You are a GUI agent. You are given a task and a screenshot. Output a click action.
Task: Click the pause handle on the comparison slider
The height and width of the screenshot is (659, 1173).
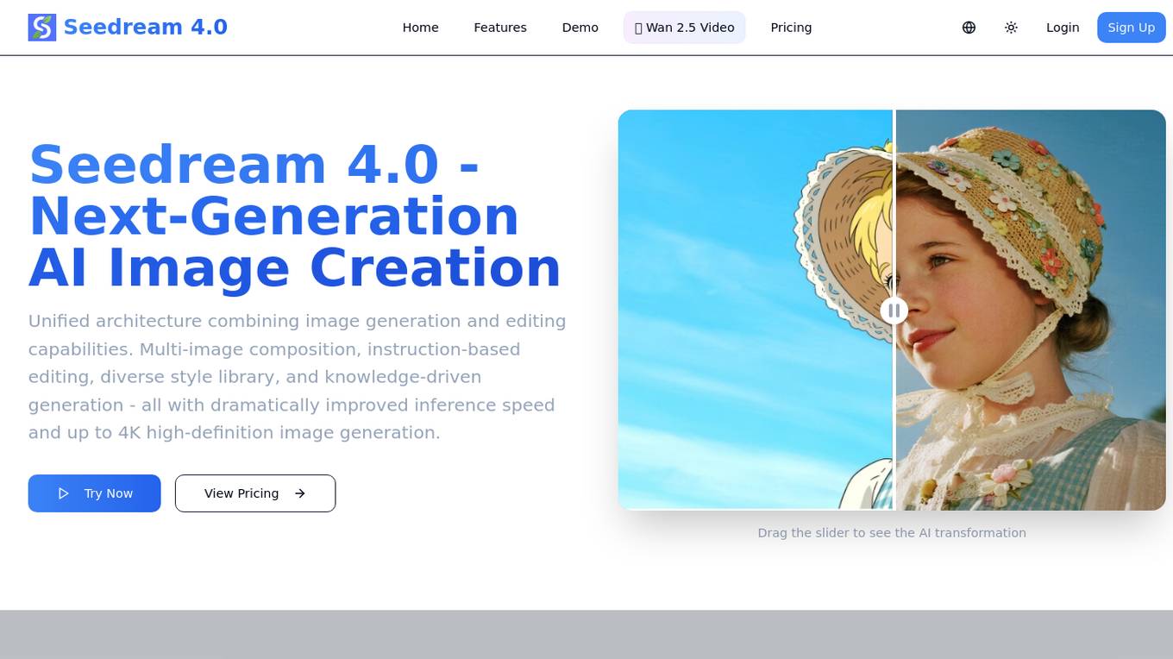point(894,311)
